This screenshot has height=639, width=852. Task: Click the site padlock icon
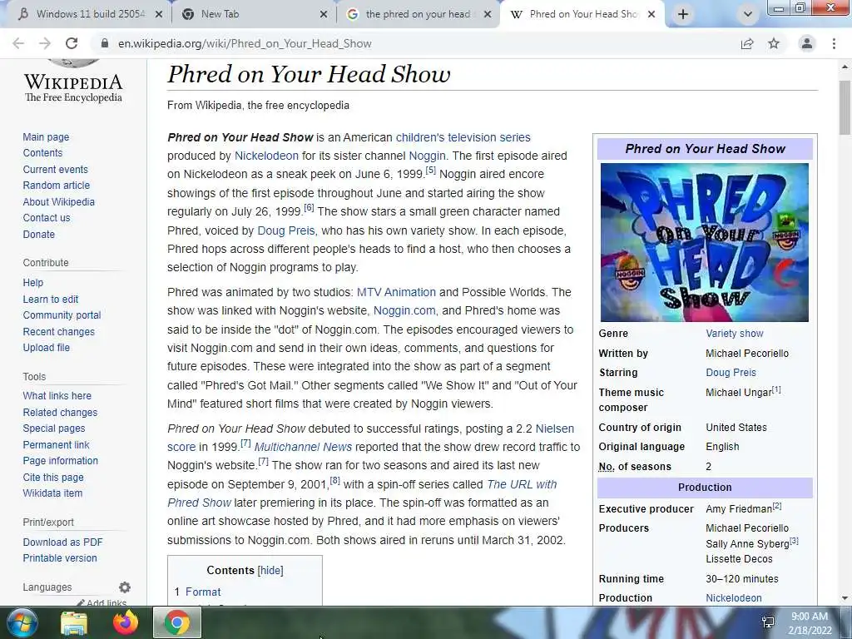(105, 43)
